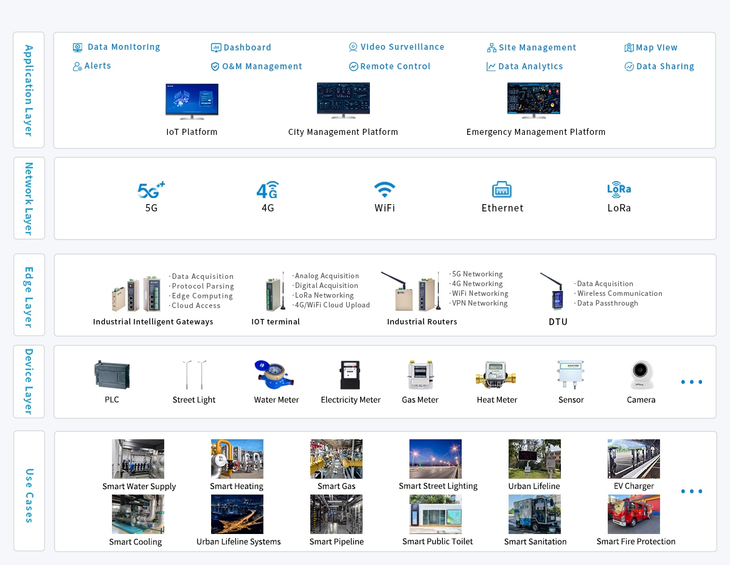Viewport: 730px width, 565px height.
Task: Open the Dashboard link
Action: click(247, 47)
